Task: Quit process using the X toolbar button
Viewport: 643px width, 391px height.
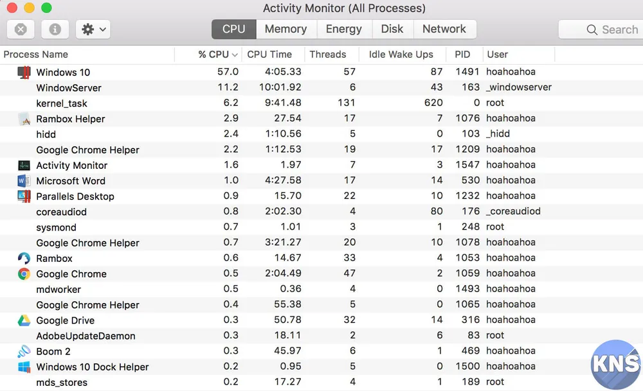Action: tap(21, 30)
